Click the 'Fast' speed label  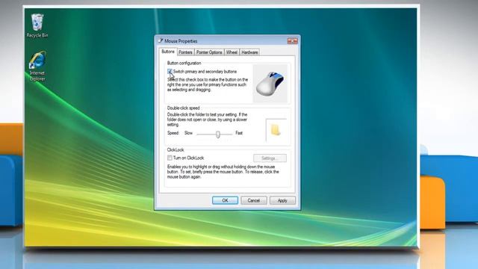click(239, 133)
